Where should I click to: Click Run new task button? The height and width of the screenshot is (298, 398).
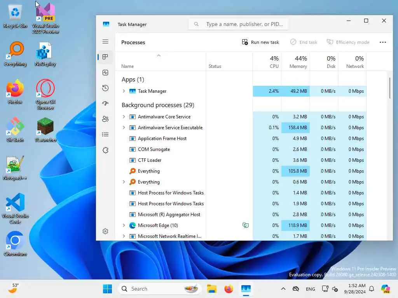(260, 42)
